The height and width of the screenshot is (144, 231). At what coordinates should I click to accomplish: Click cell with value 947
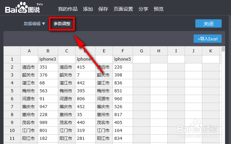coord(48,107)
